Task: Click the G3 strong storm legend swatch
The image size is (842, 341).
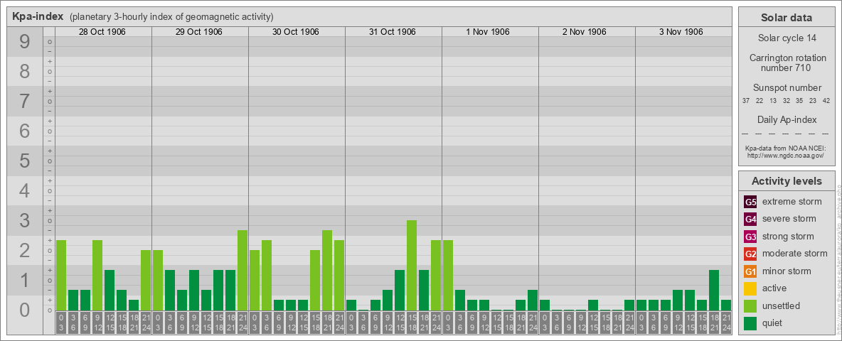Action: (x=750, y=237)
